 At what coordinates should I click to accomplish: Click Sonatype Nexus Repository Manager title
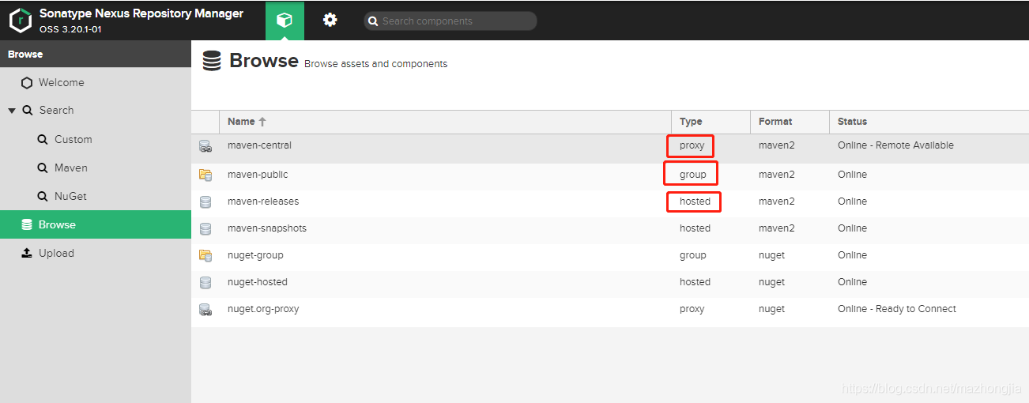141,13
